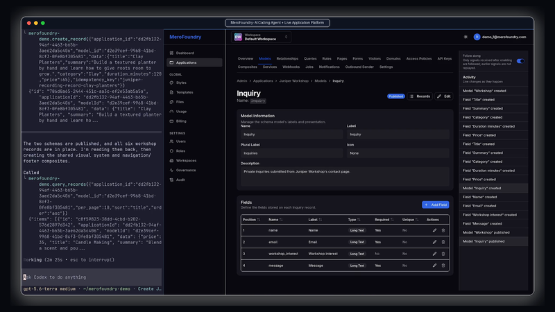This screenshot has height=312, width=555.
Task: Focus the Ask Codex prompt input
Action: (x=92, y=277)
